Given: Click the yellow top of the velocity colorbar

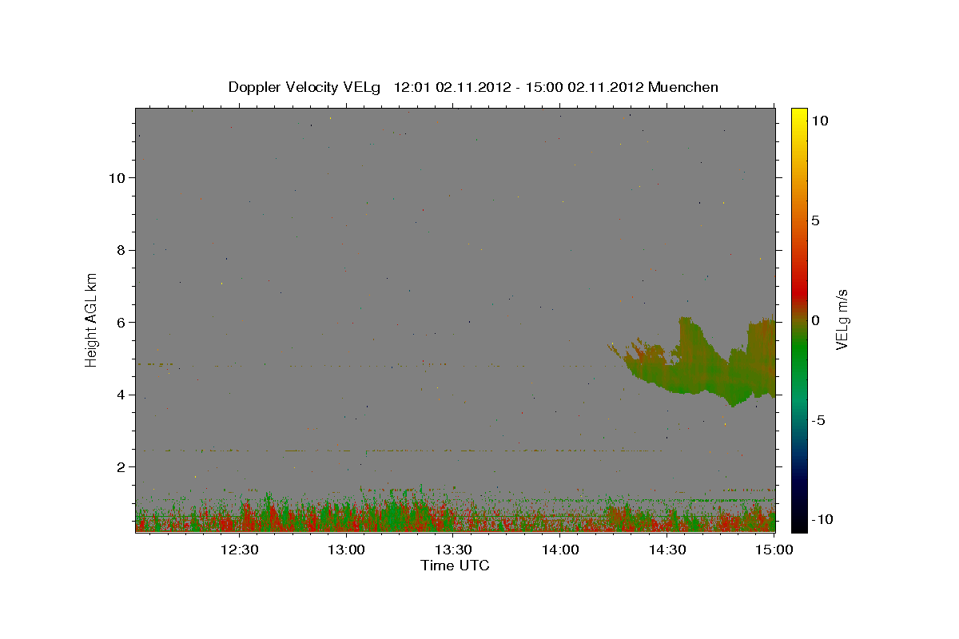Looking at the screenshot, I should [x=798, y=116].
